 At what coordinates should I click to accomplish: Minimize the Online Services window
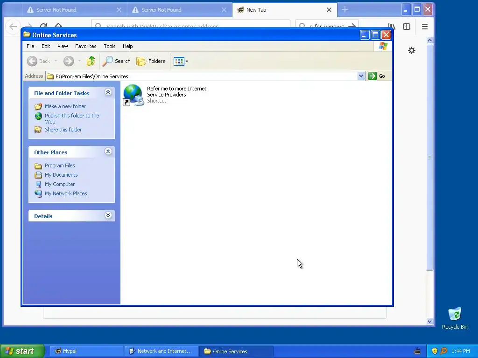(365, 35)
